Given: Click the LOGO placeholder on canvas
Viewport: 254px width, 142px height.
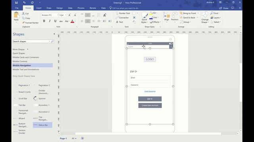Looking at the screenshot, I should 150,59.
